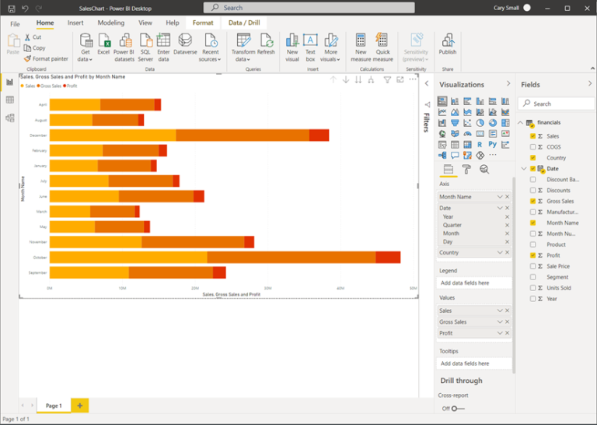The width and height of the screenshot is (597, 425).
Task: Collapse the financials table in Fields
Action: tap(521, 122)
